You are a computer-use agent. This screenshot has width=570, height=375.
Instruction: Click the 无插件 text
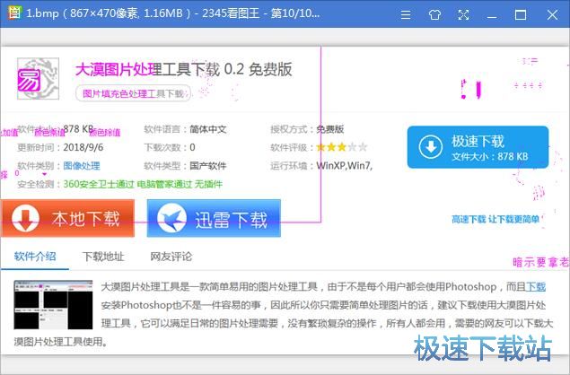(208, 184)
